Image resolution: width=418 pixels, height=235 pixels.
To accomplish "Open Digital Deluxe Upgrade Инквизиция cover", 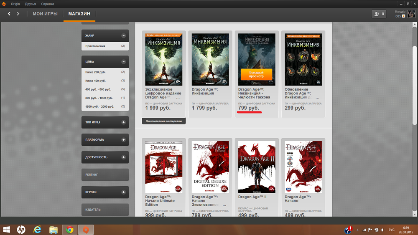I will point(303,60).
